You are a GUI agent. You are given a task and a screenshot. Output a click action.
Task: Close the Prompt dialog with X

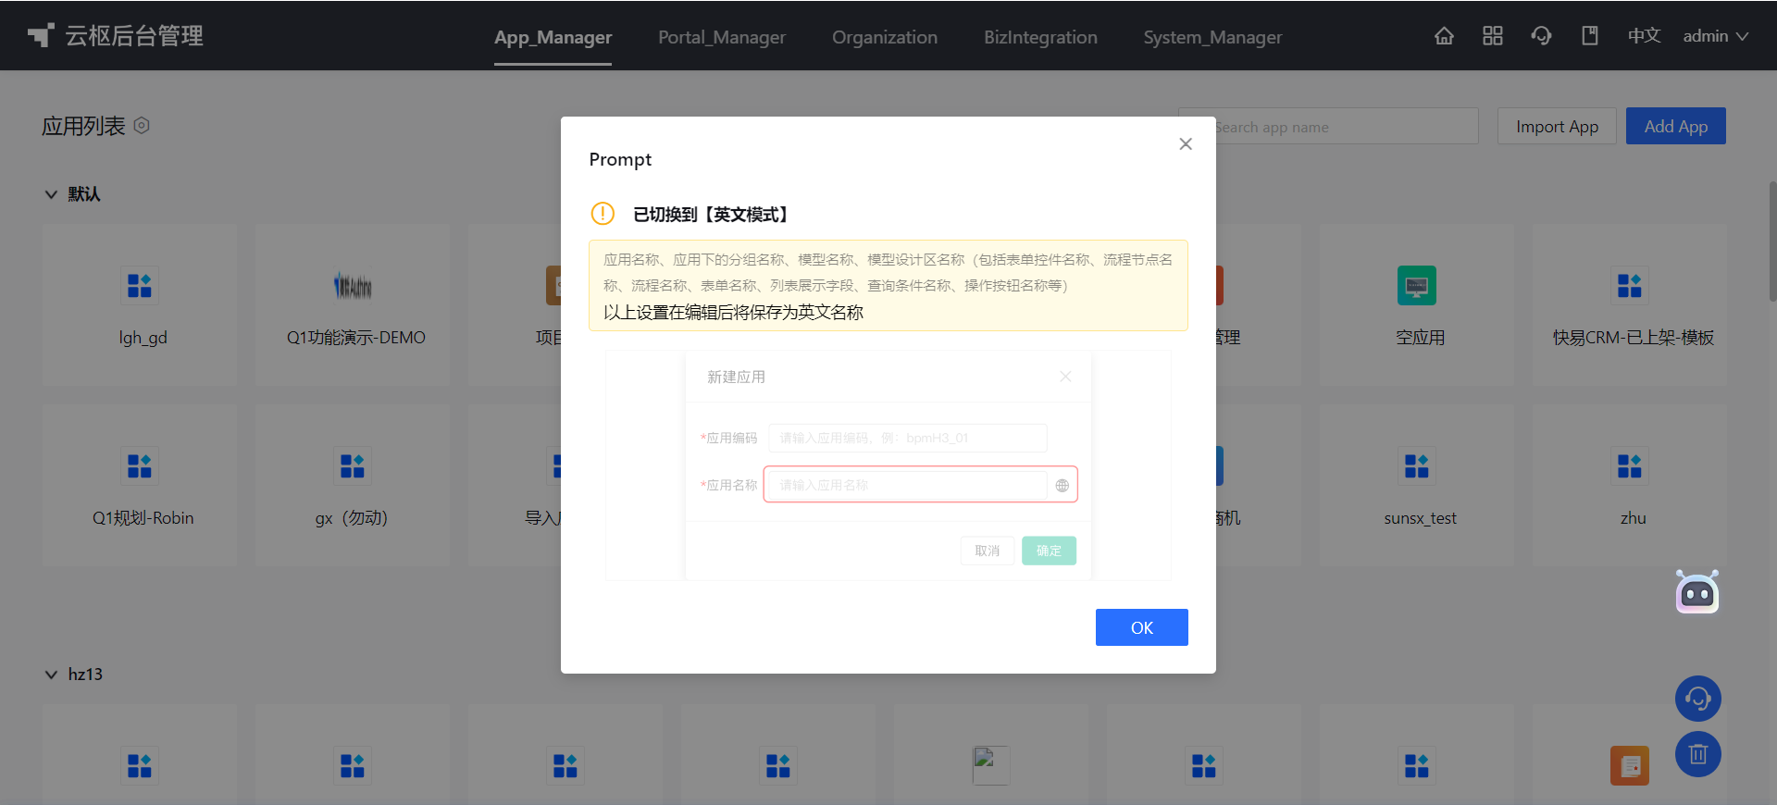(x=1186, y=144)
